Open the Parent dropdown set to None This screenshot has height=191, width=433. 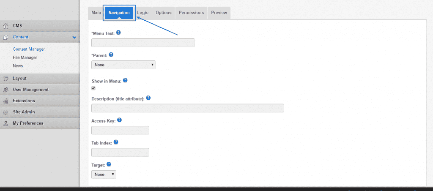[123, 65]
